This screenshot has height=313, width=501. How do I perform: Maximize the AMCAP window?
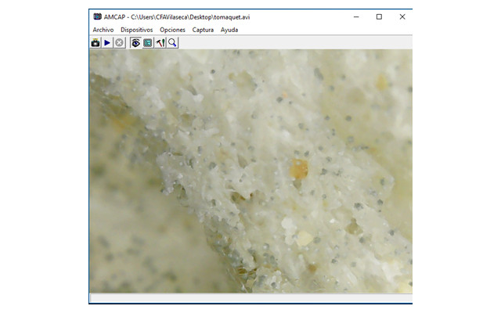pyautogui.click(x=379, y=16)
